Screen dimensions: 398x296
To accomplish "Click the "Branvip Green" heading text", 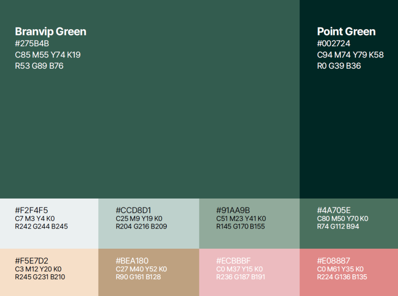I will click(51, 31).
